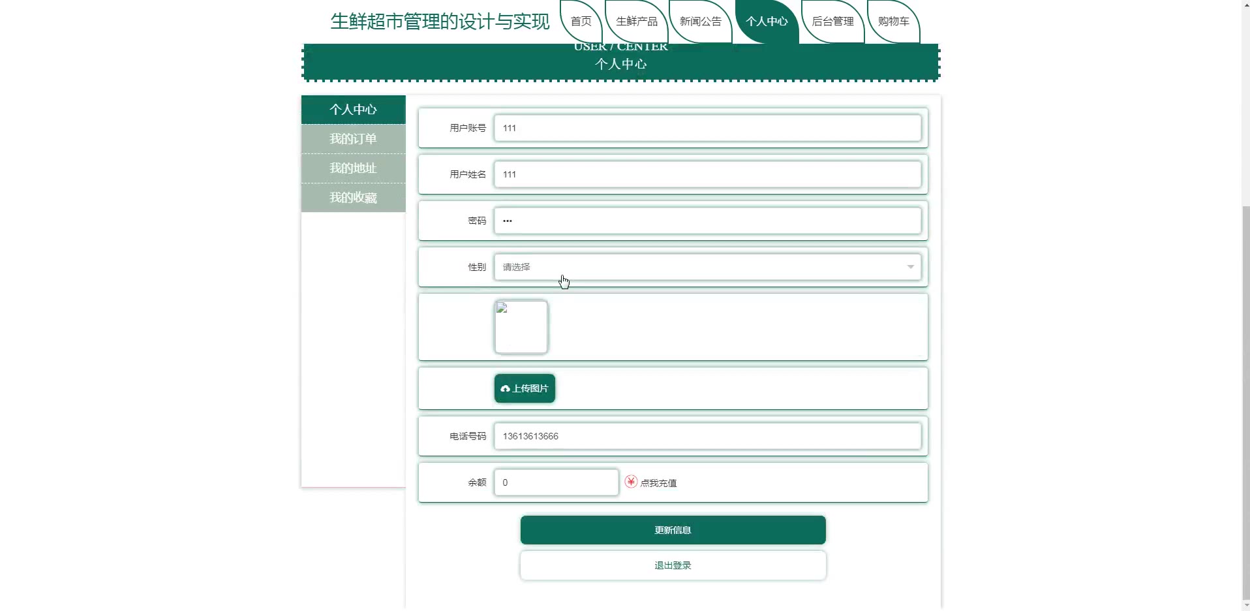1250x611 pixels.
Task: Select the 个人中心 top navigation tab
Action: point(767,22)
